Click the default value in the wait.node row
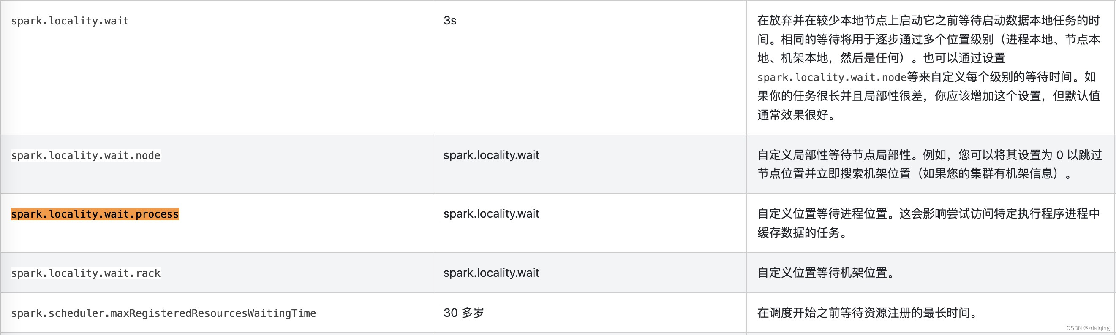The width and height of the screenshot is (1116, 335). coord(491,155)
